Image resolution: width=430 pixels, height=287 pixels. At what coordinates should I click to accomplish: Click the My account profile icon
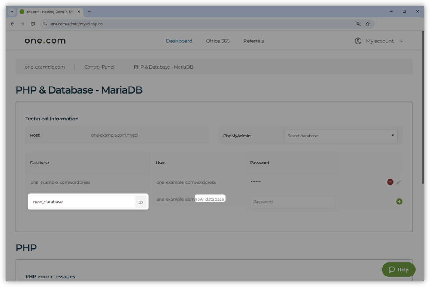point(358,41)
